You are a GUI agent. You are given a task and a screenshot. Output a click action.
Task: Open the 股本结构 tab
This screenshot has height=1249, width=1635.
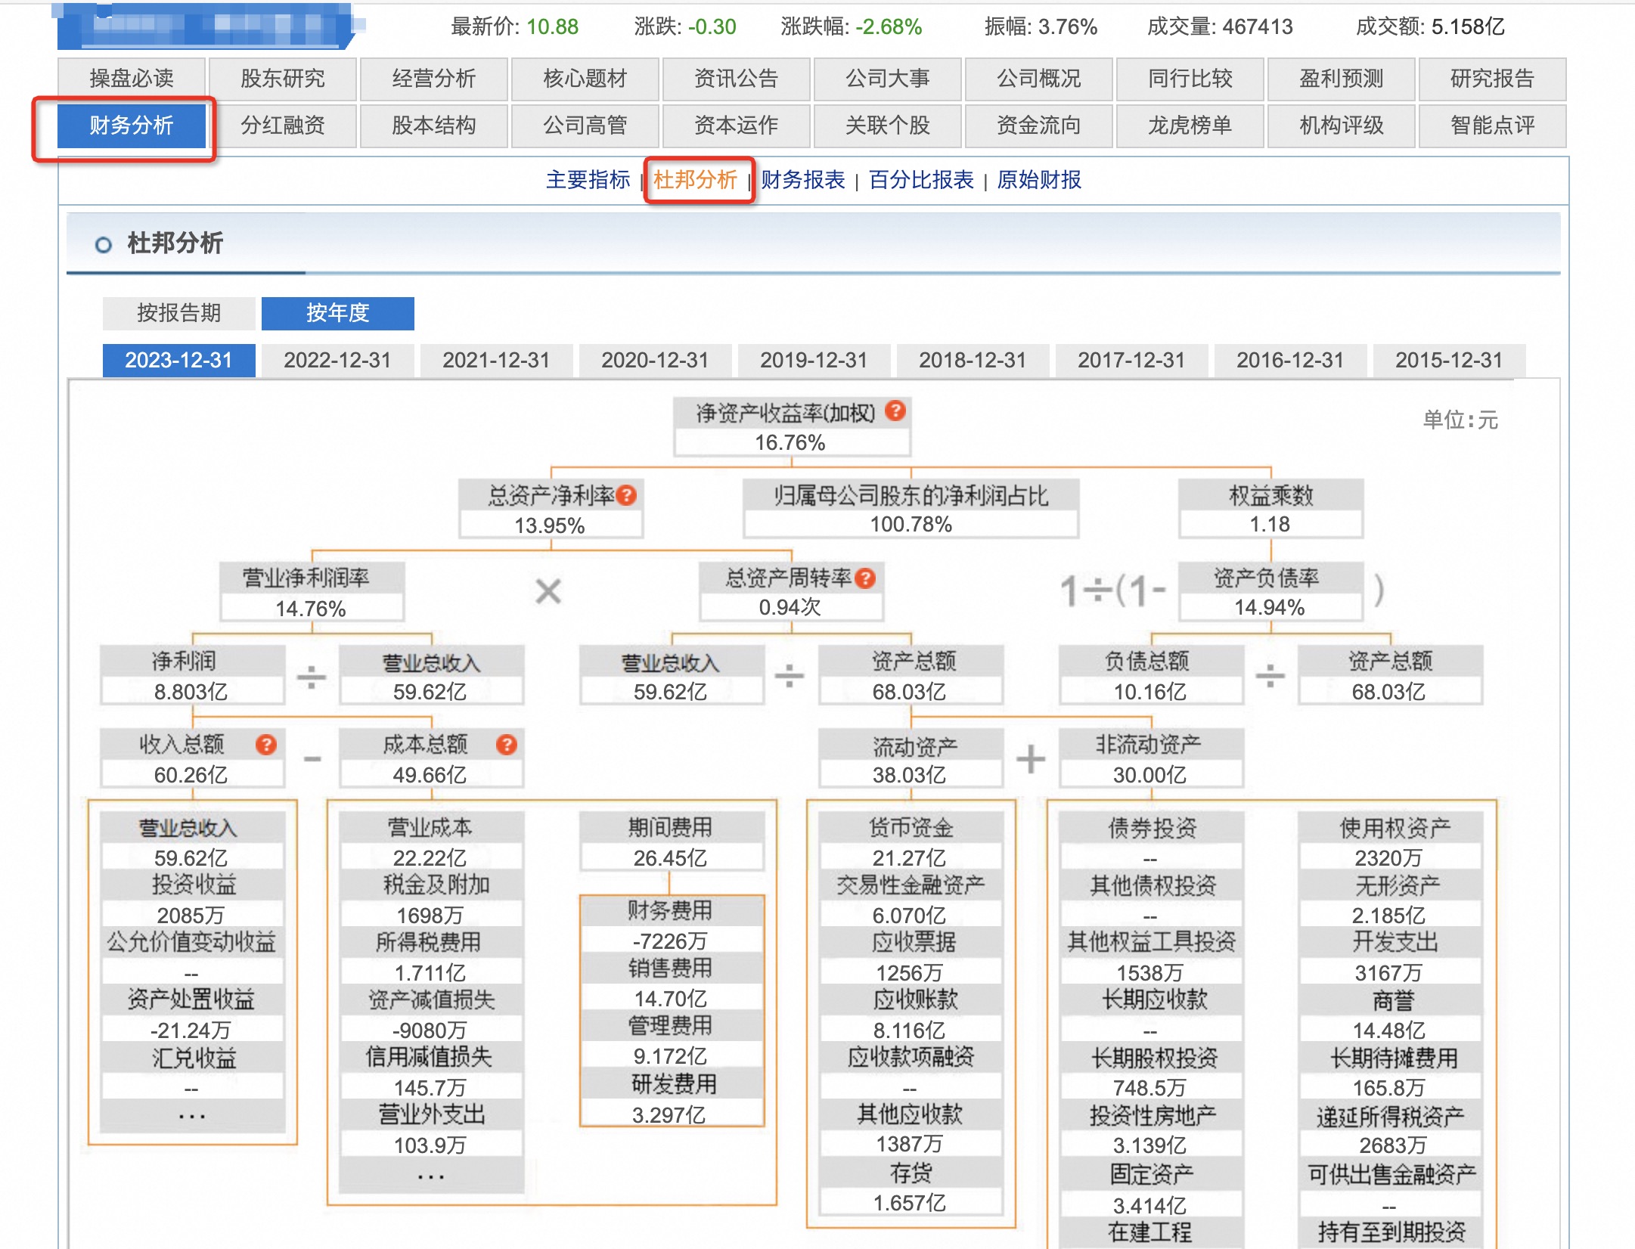[x=434, y=126]
